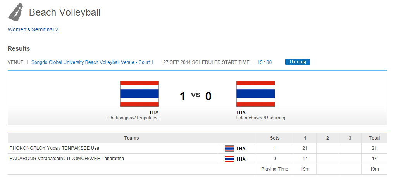Click the Beach Volleyball page title

coord(65,12)
